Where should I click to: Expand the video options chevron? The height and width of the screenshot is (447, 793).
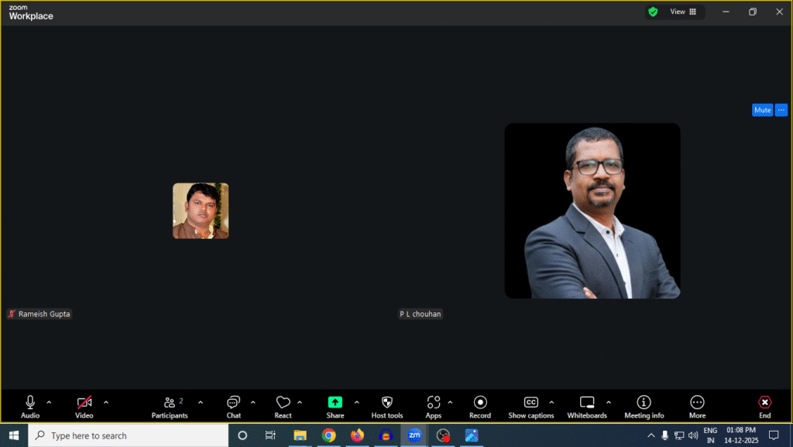[106, 402]
